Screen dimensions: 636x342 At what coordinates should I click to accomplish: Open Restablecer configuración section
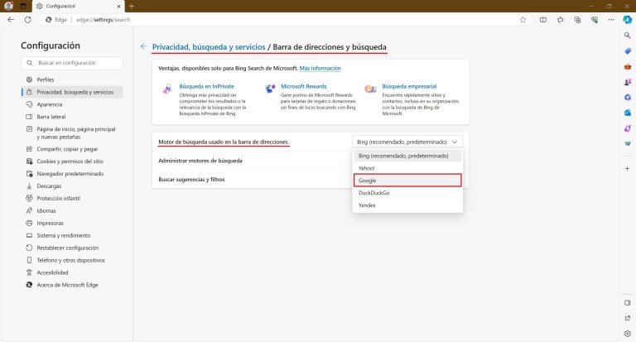[72, 248]
